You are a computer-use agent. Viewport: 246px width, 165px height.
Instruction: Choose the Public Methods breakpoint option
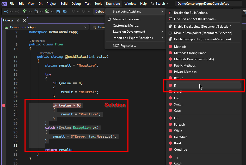tap(204, 66)
